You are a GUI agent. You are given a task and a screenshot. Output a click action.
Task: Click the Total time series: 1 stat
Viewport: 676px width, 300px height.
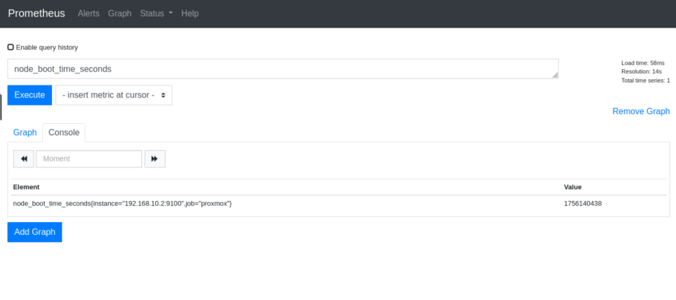coord(646,80)
